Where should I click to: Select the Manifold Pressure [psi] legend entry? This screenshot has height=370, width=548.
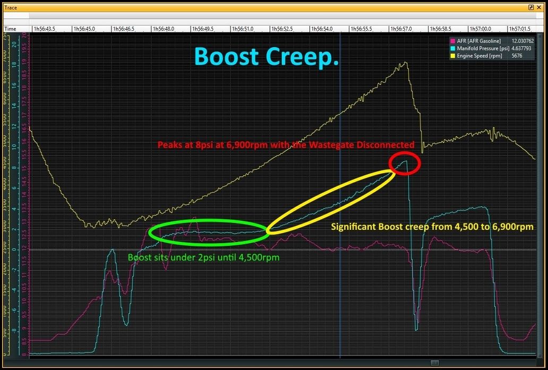[482, 48]
